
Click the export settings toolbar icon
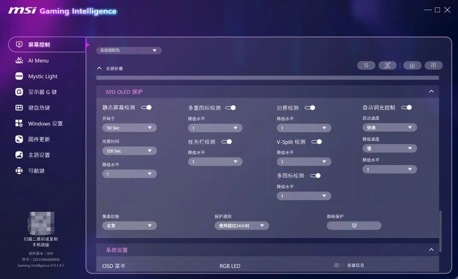(x=434, y=65)
